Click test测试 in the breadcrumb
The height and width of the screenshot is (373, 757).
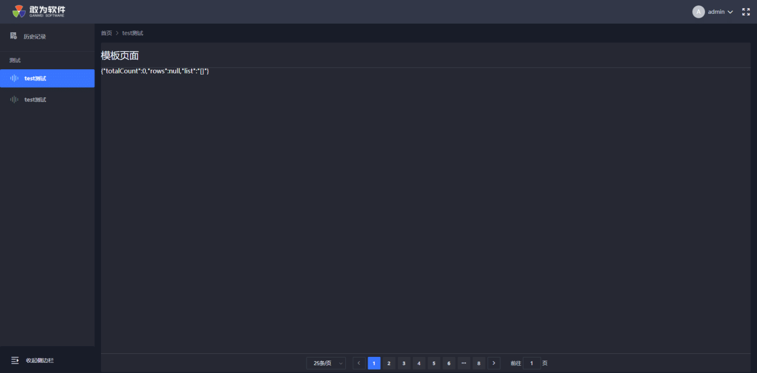coord(133,33)
